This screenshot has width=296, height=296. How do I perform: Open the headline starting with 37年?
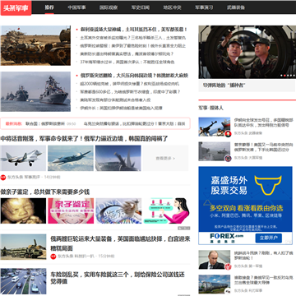tap(127, 62)
